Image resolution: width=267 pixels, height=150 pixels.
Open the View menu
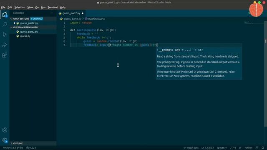(x=30, y=7)
